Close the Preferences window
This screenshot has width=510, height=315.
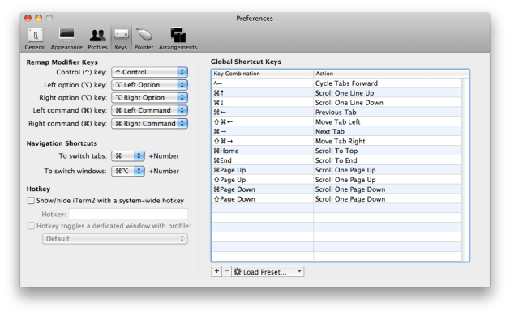(28, 18)
